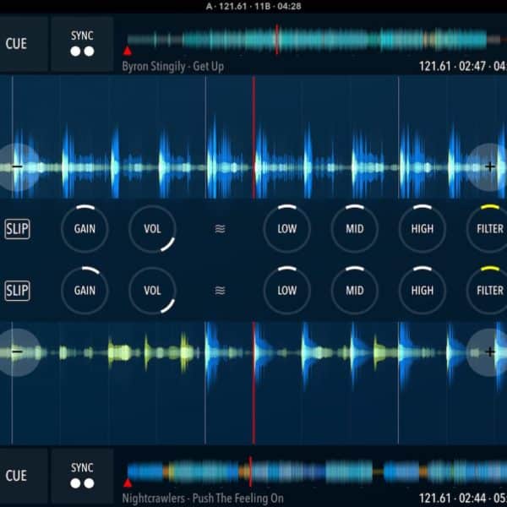Select the upper deck VOL knob

pyautogui.click(x=152, y=229)
